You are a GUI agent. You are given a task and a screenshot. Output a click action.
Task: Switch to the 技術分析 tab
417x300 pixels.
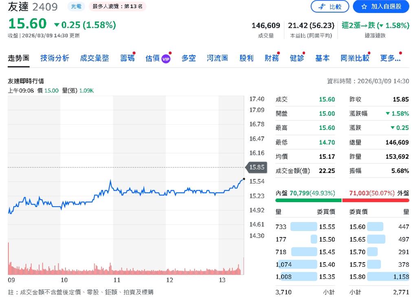[x=55, y=58]
